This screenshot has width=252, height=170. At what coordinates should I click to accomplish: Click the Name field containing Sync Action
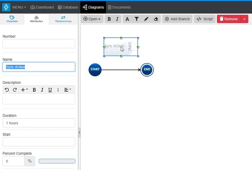39,67
